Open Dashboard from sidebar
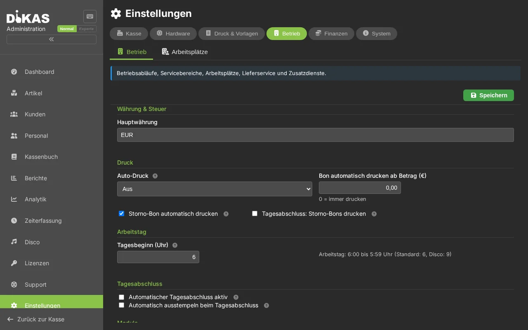 [x=52, y=72]
